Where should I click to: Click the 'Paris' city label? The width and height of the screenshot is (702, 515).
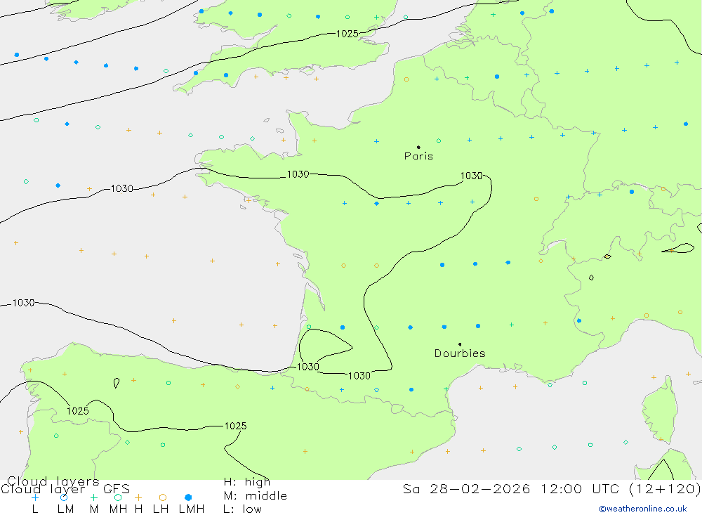418,156
